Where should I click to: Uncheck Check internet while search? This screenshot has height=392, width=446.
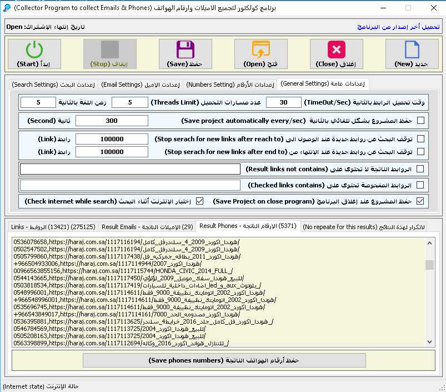click(200, 201)
